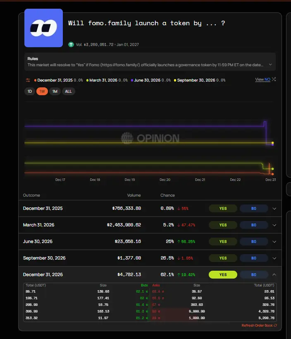Click the Volume column header
Viewport: 291px width, 339px height.
point(134,195)
